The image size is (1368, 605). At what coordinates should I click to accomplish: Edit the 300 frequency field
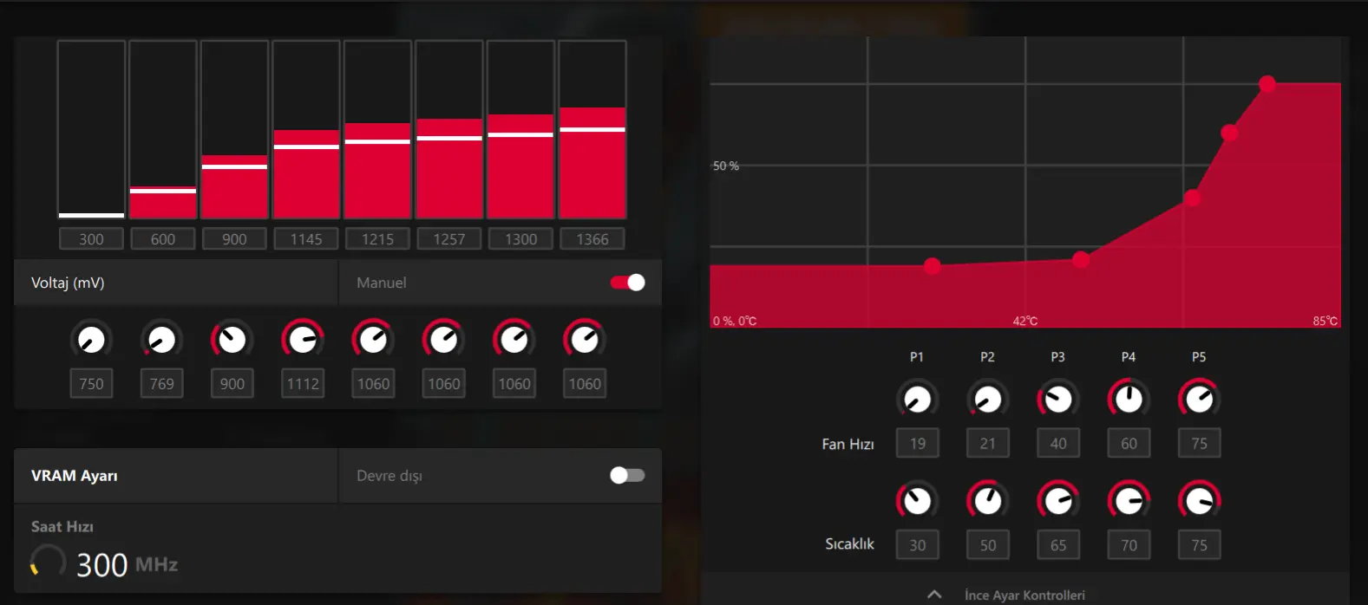point(91,238)
